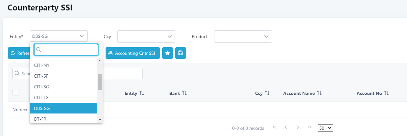Open the Product dropdown
Image resolution: width=407 pixels, height=136 pixels.
point(243,37)
